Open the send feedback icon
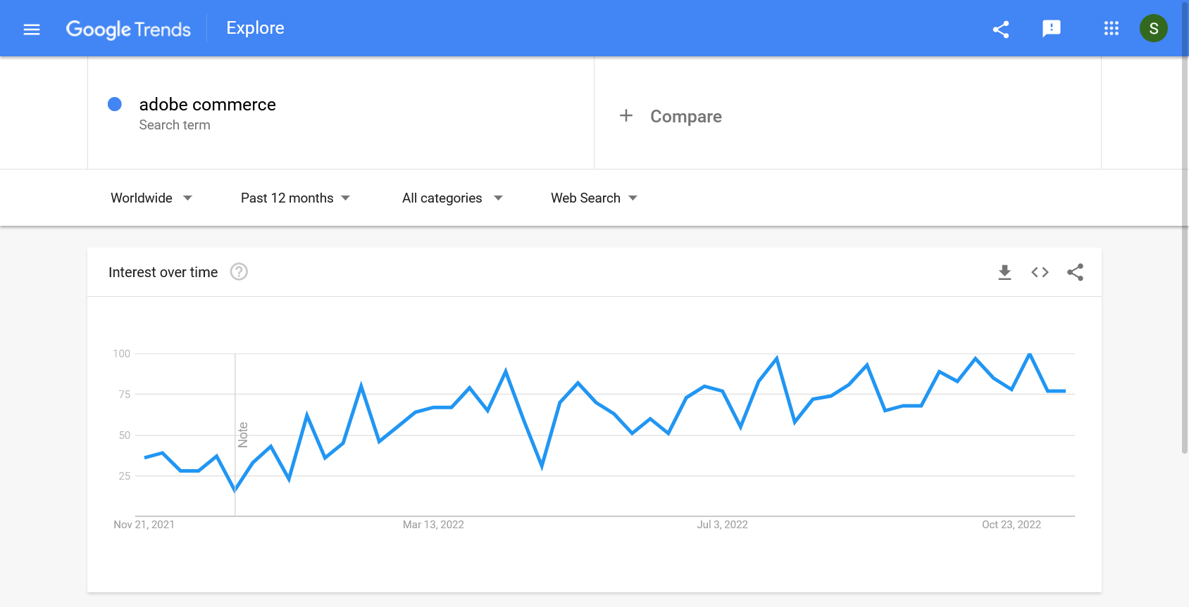 click(x=1051, y=28)
